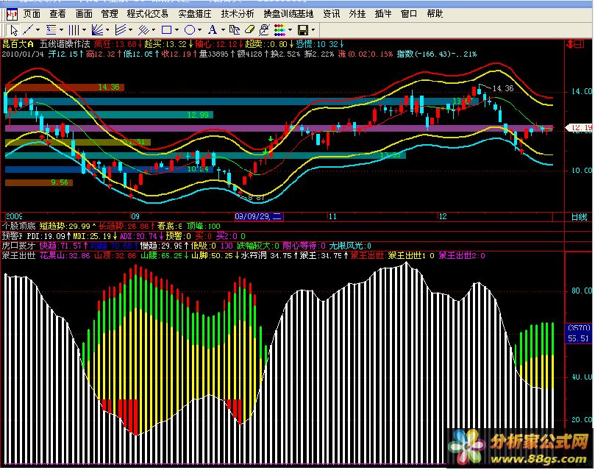Open dropdown arrow next to color palette
This screenshot has width=595, height=470.
[291, 29]
